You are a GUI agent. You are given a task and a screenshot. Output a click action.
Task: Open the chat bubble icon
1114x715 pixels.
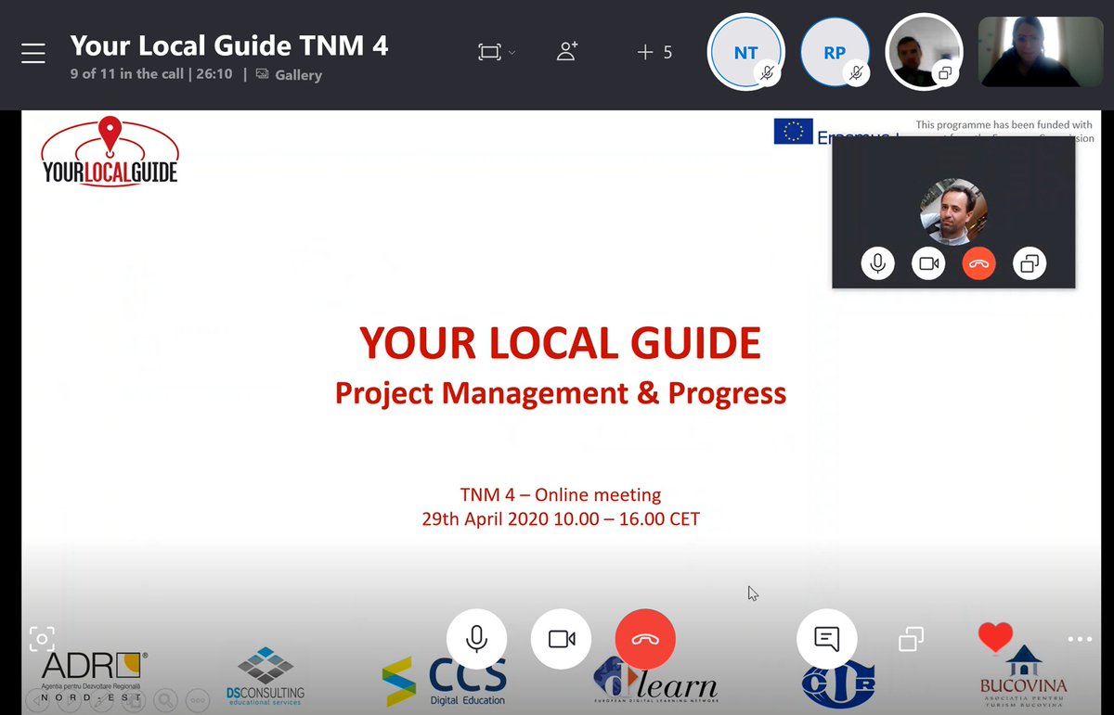[x=825, y=639]
